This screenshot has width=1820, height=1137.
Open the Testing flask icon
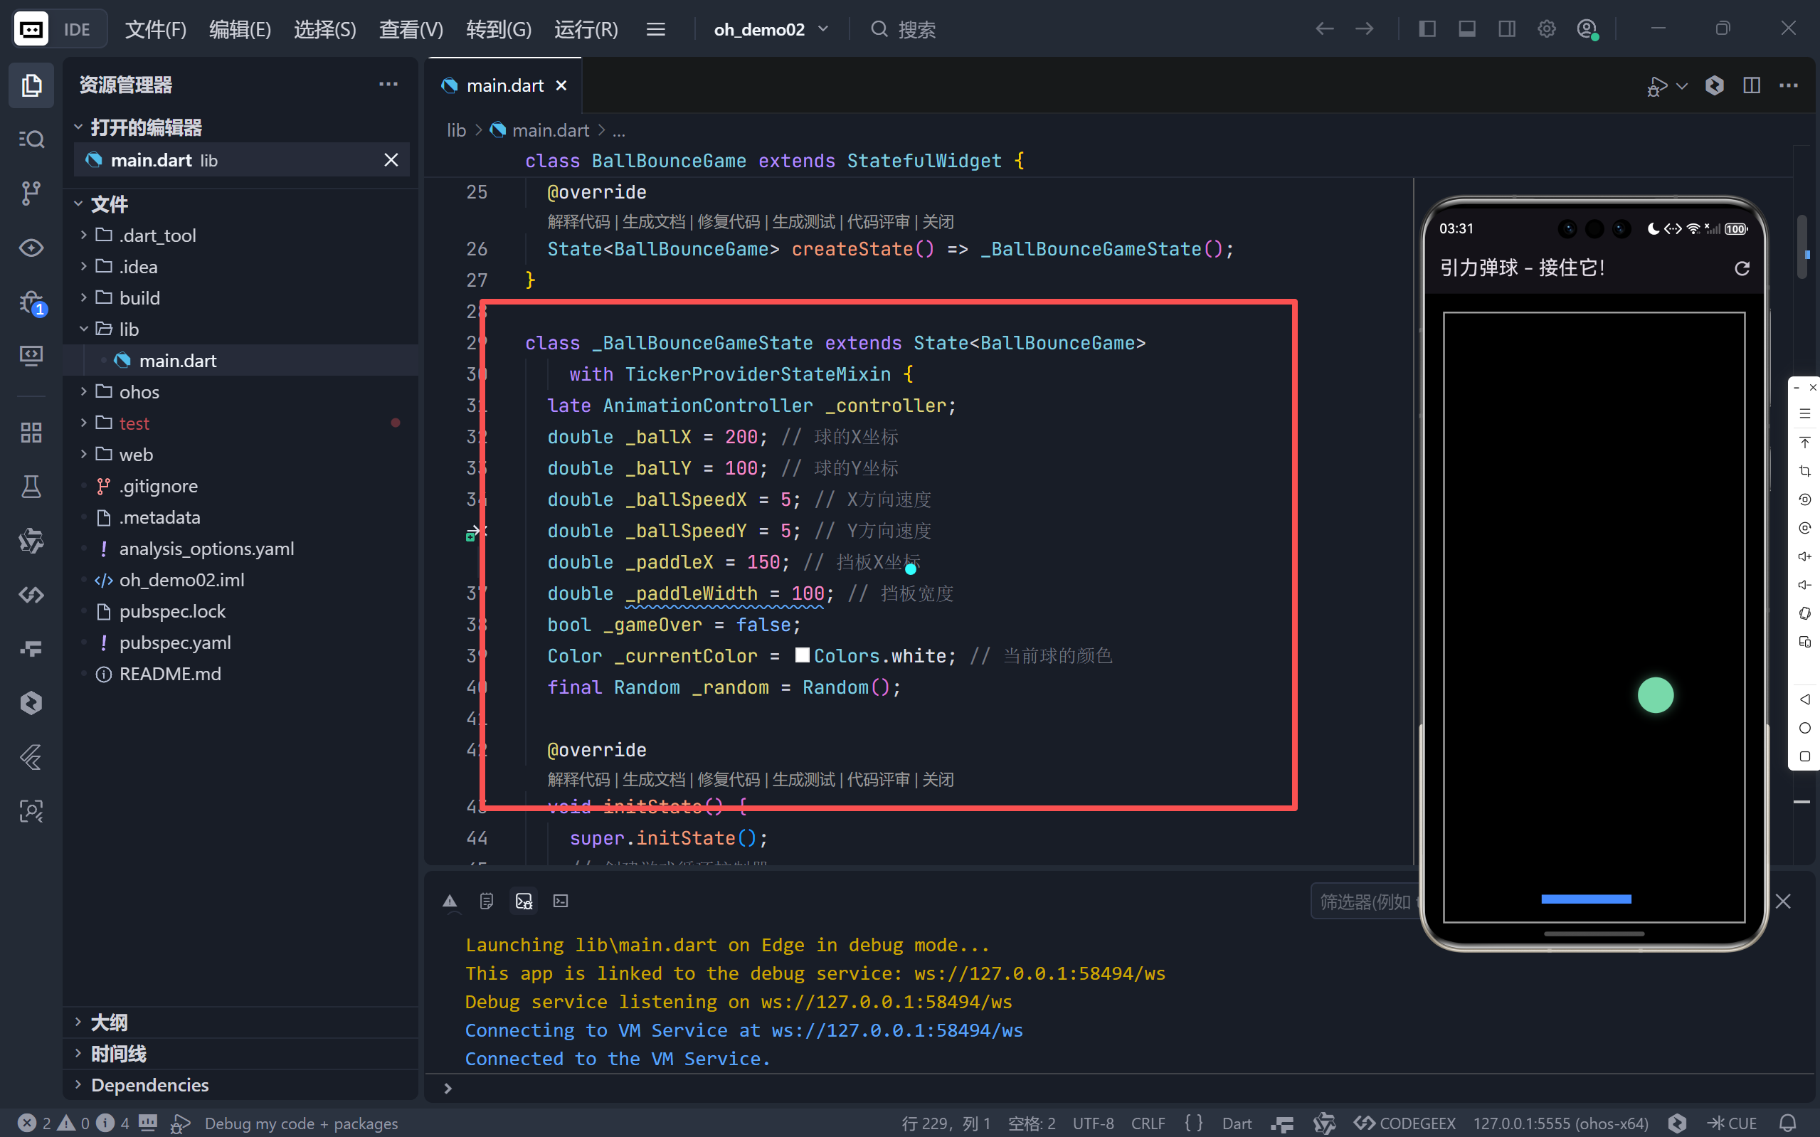[x=31, y=487]
